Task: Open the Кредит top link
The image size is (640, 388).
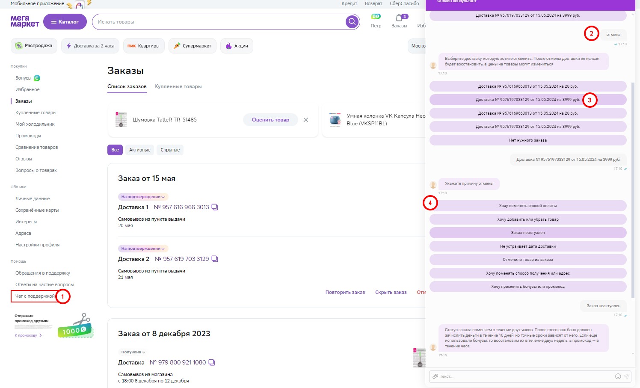Action: 350,3
